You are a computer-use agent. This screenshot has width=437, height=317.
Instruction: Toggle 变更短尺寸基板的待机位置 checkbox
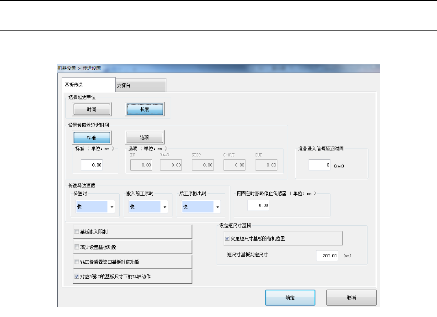coord(227,238)
